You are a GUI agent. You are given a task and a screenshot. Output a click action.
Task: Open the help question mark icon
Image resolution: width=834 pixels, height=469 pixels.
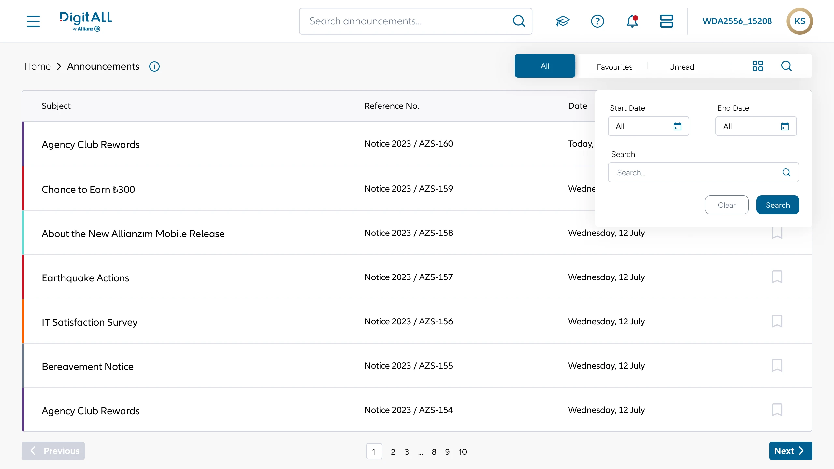tap(597, 21)
